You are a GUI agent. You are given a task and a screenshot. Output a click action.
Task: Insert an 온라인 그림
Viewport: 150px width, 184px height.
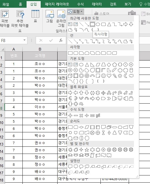pyautogui.click(x=61, y=19)
